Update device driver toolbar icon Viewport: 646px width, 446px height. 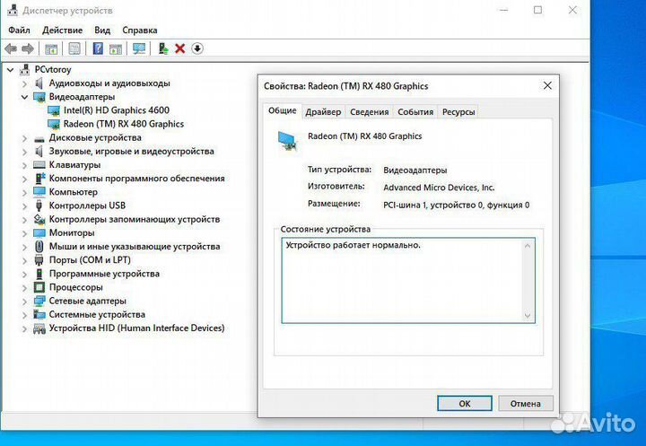click(163, 48)
